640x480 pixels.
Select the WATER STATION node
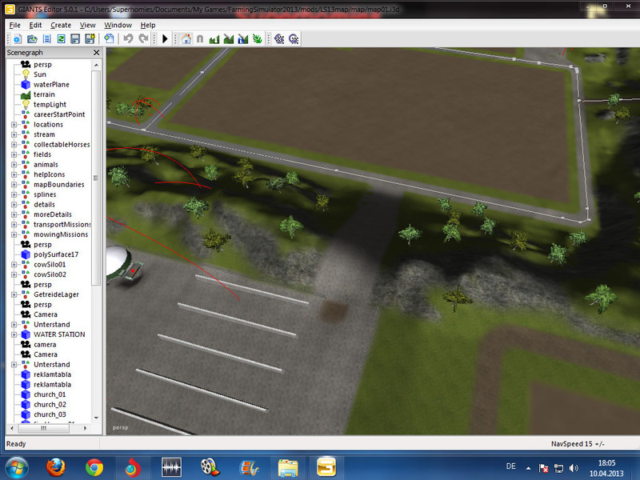tap(59, 334)
